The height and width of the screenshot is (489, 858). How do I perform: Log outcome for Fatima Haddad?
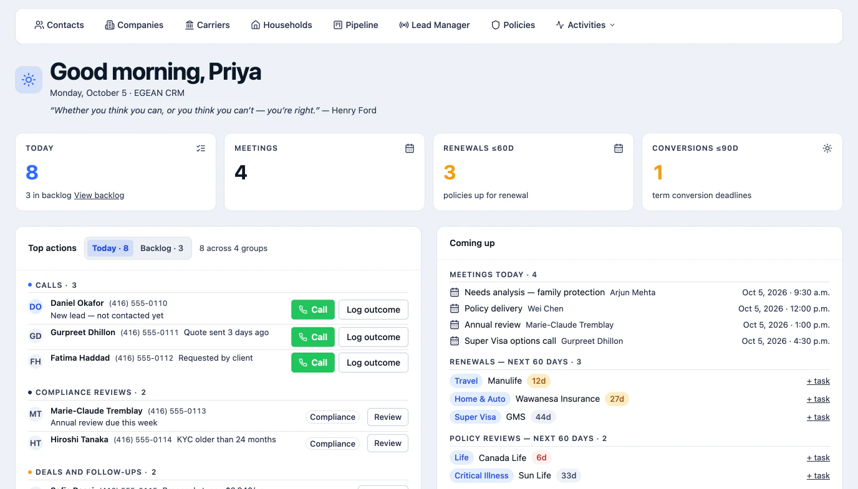point(374,363)
